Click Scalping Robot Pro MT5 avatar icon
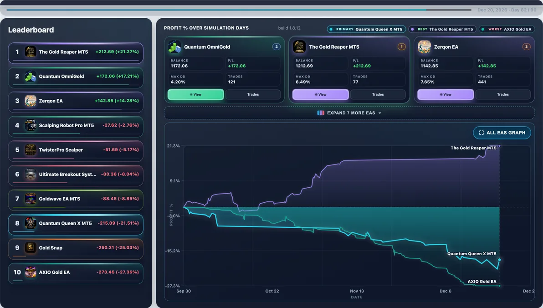The image size is (543, 308). (x=31, y=125)
